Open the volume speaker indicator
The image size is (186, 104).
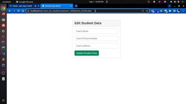[175, 2]
